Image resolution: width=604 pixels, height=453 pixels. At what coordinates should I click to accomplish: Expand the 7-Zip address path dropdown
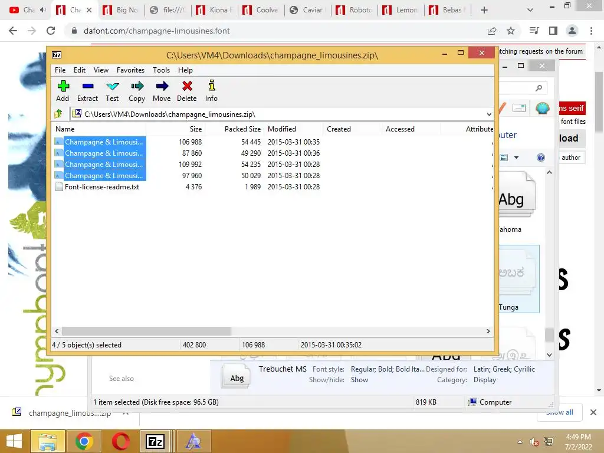(489, 114)
